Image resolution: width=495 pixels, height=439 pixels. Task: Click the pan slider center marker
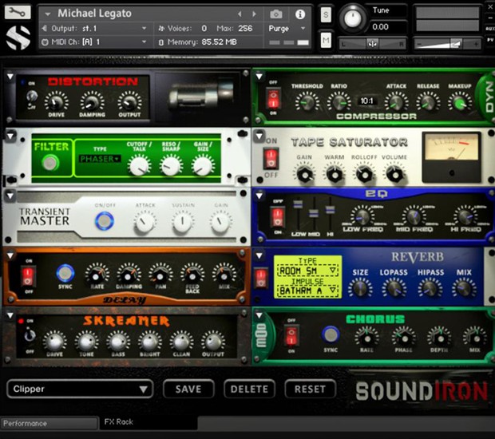[x=373, y=44]
